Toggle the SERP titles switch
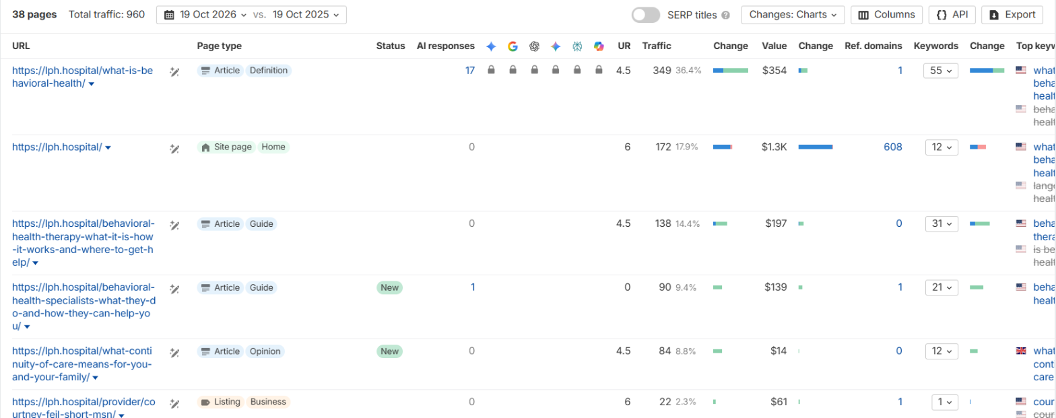Image resolution: width=1056 pixels, height=418 pixels. (x=645, y=15)
